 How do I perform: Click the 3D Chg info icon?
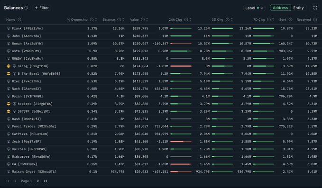pyautogui.click(x=227, y=20)
